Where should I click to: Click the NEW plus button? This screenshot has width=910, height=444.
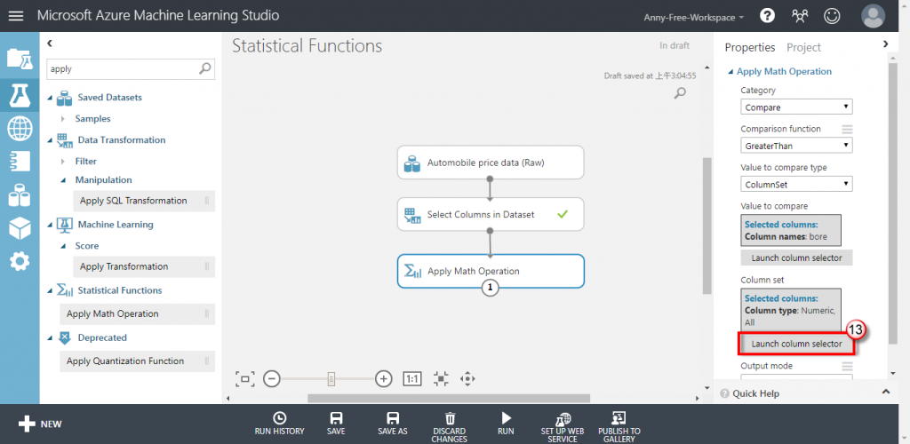(x=39, y=424)
